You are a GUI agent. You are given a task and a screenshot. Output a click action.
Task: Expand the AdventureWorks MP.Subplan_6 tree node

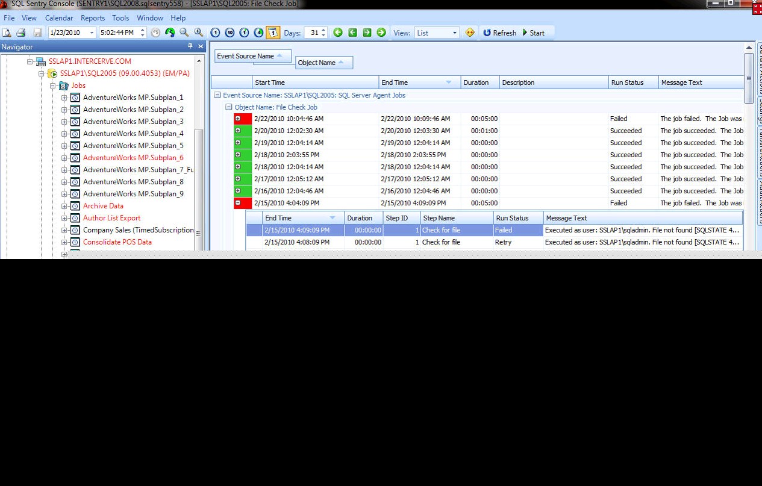[64, 158]
